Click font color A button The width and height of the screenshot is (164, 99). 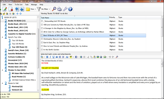click(x=67, y=57)
